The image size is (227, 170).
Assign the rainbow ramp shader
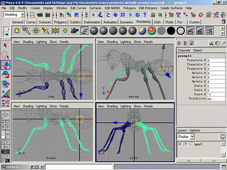point(152,31)
